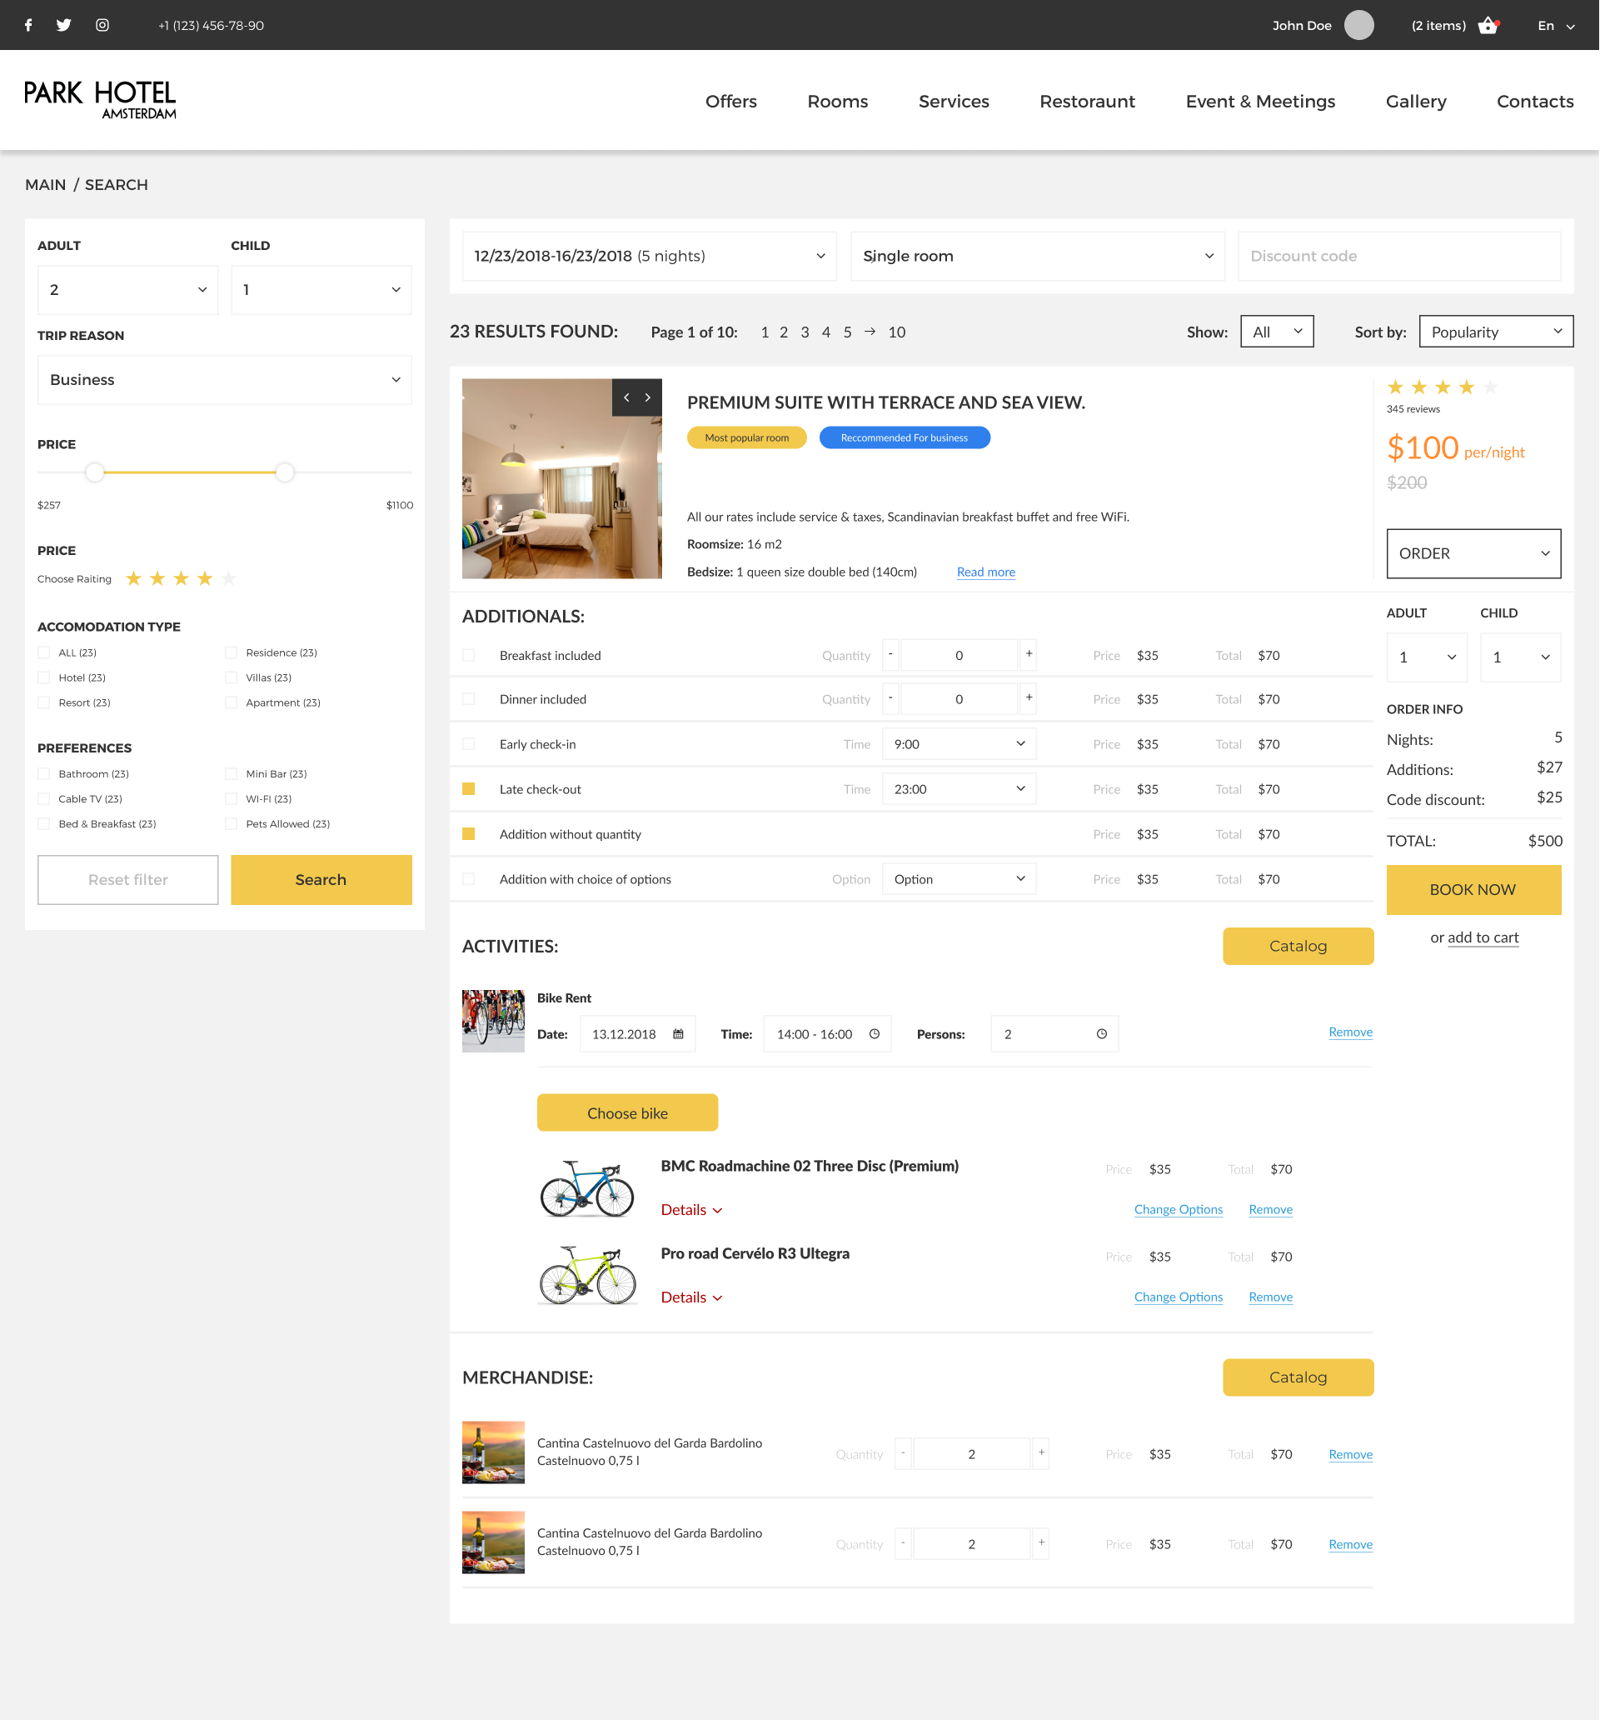Go to next results page arrow
Image resolution: width=1600 pixels, height=1720 pixels.
[x=870, y=332]
